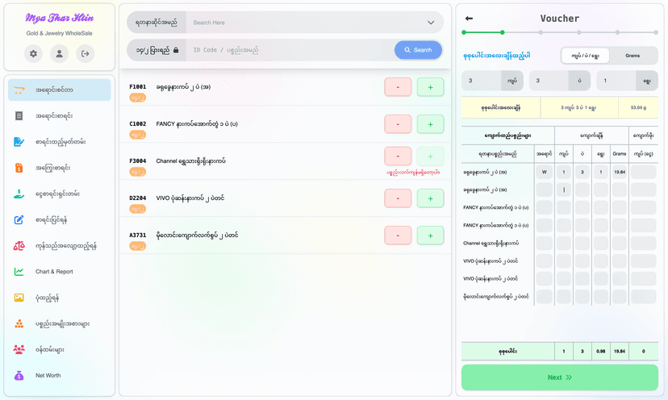668x400 pixels.
Task: Click the yway total weight input showing 1
Action: tap(616, 81)
